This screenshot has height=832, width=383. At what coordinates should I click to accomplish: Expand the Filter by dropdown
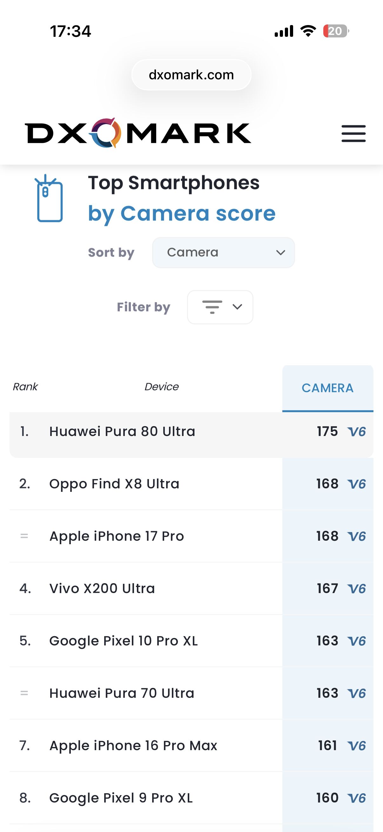click(x=220, y=307)
